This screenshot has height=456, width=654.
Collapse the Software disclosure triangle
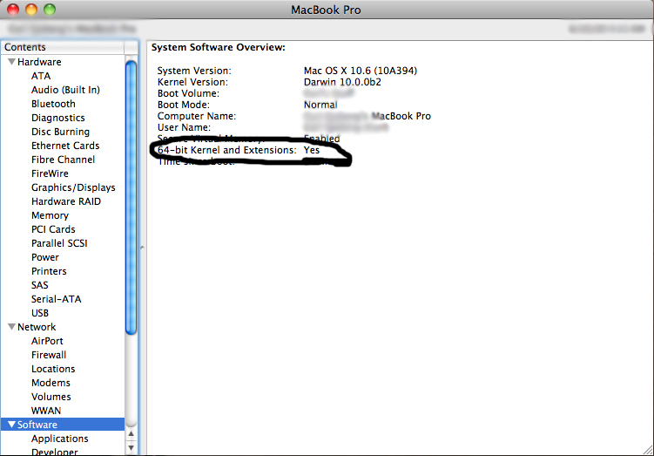pyautogui.click(x=11, y=425)
